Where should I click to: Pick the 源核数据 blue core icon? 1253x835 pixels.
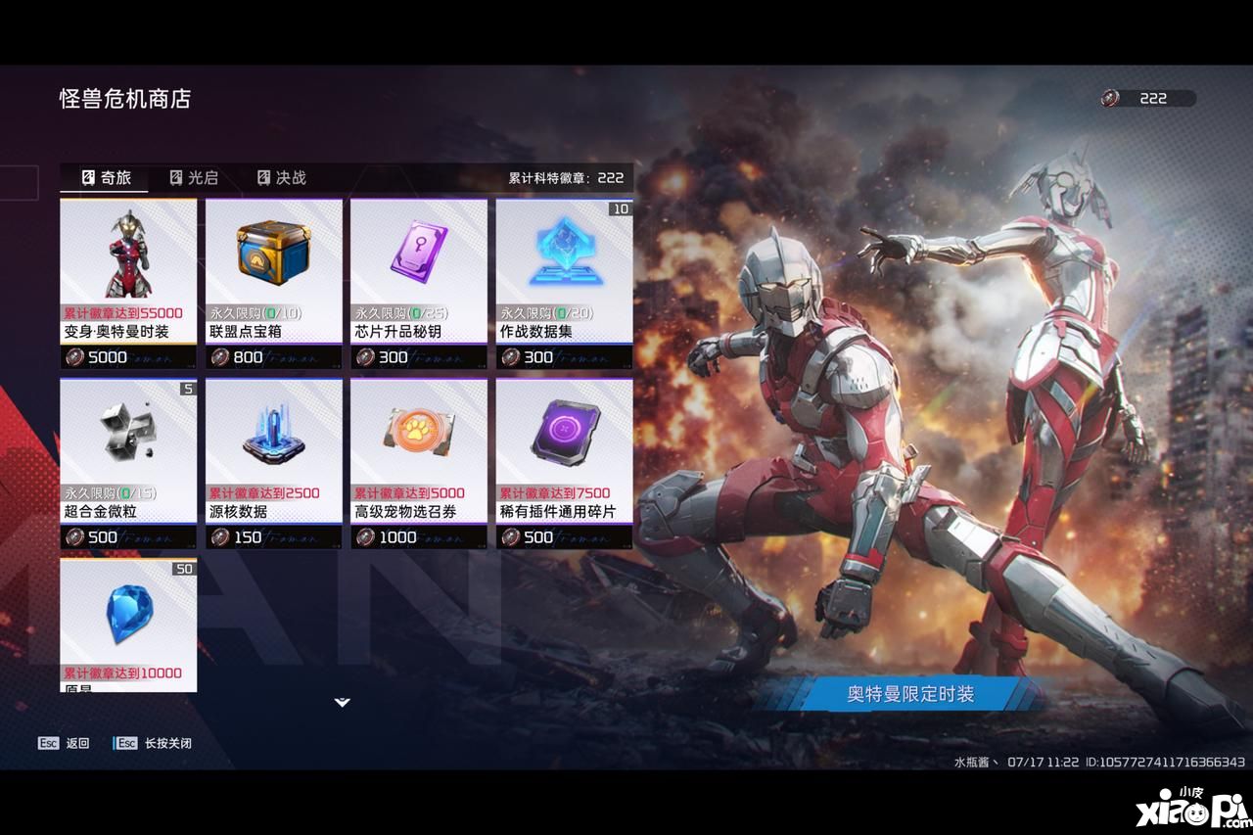tap(273, 435)
